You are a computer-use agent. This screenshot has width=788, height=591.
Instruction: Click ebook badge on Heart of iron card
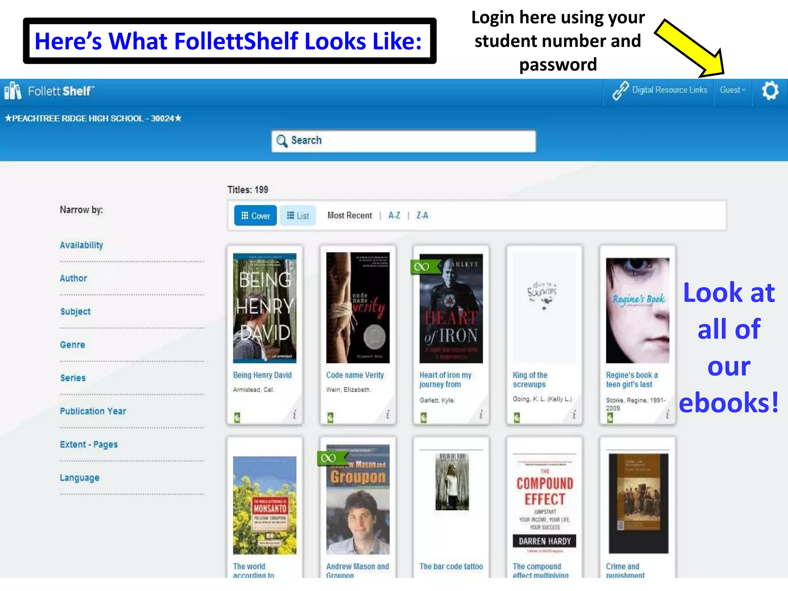coord(424,417)
